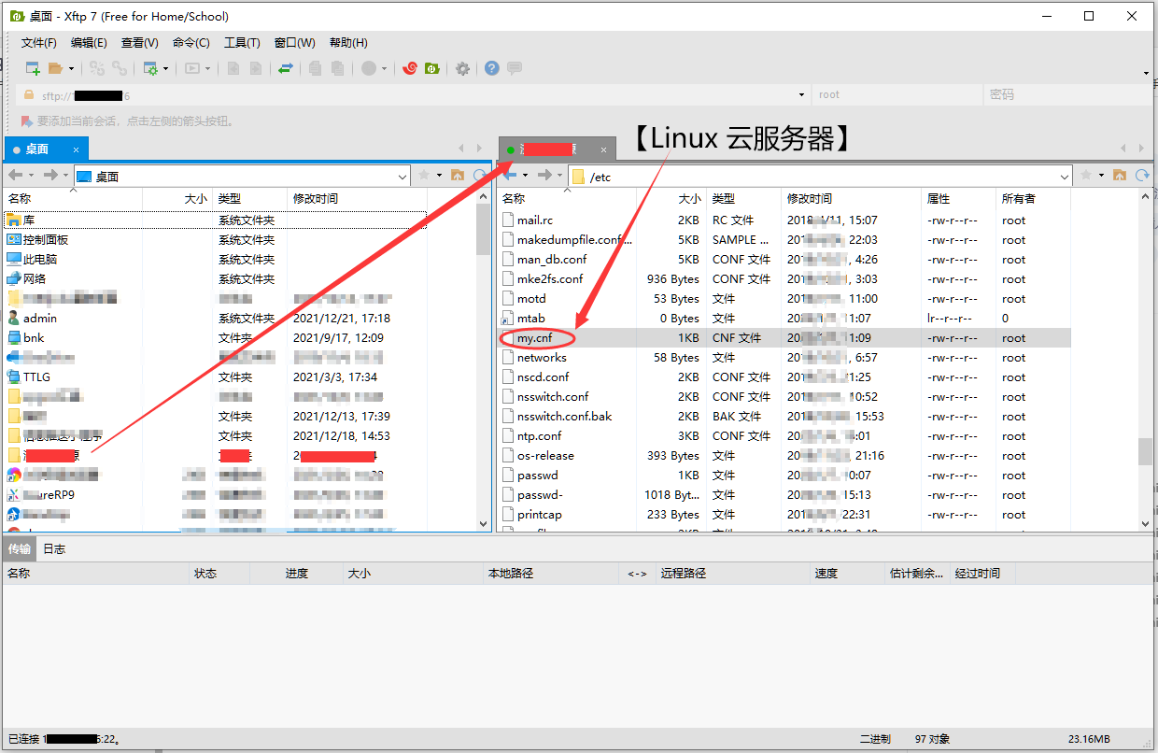Close the local 桌面 tab
The width and height of the screenshot is (1158, 753).
pos(77,149)
